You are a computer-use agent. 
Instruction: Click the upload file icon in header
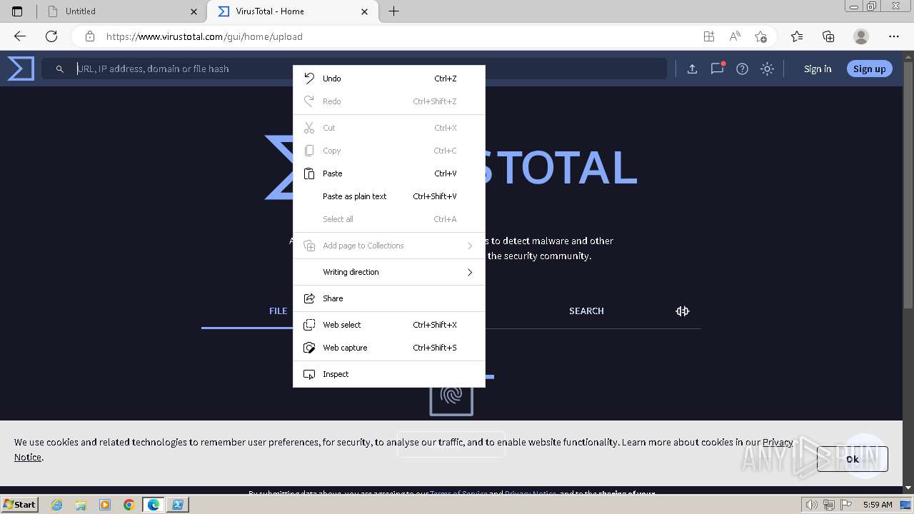pos(692,69)
